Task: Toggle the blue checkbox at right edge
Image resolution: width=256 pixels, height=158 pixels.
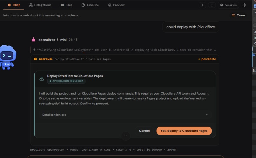Action: [255, 6]
